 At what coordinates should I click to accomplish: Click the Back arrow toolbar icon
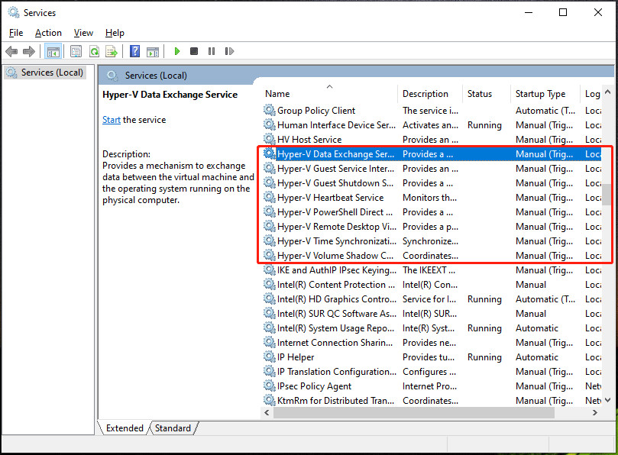11,51
